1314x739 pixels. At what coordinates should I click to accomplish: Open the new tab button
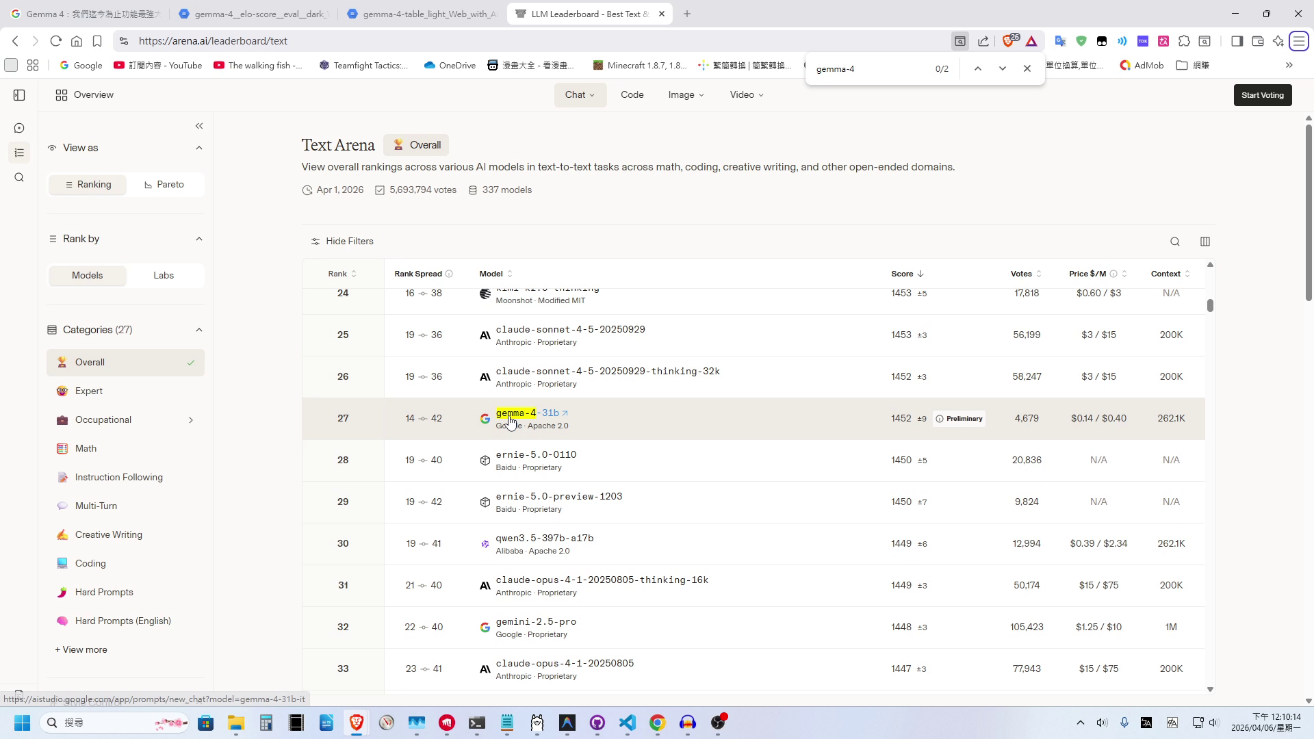click(x=687, y=14)
